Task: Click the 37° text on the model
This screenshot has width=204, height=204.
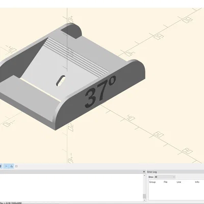Action: [x=100, y=91]
